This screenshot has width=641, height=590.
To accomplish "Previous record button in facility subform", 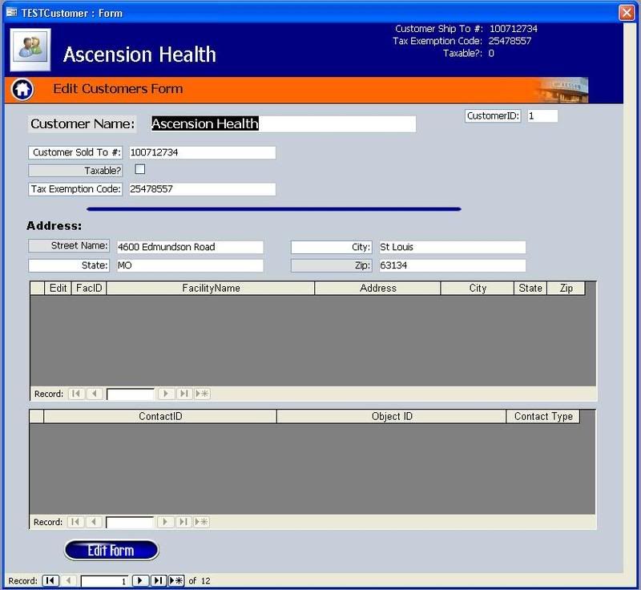I will pyautogui.click(x=94, y=394).
